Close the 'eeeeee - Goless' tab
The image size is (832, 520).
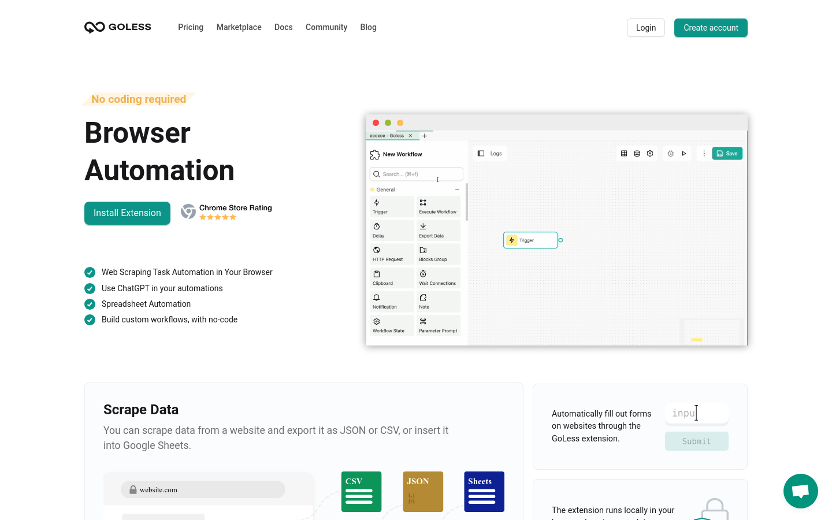tap(411, 136)
